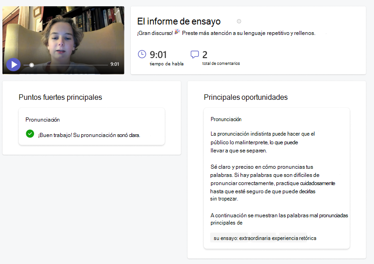This screenshot has height=264, width=374.
Task: Click the info icon next to report title
Action: point(239,21)
